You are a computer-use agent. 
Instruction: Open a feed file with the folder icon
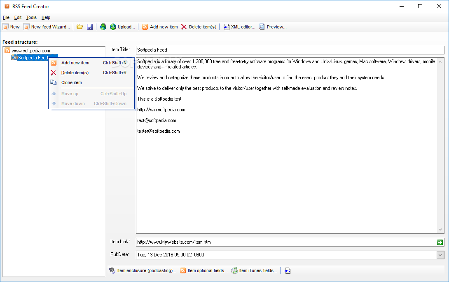click(x=80, y=27)
